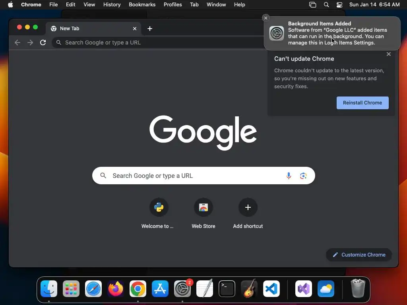
Task: Open the File menu
Action: 54,5
